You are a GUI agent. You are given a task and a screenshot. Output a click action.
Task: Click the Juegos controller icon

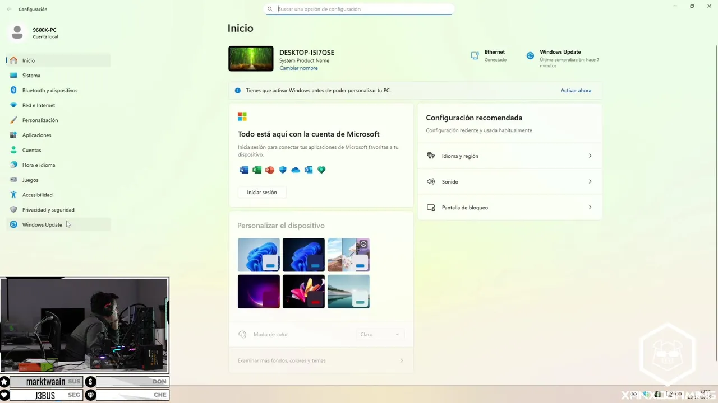pos(13,180)
